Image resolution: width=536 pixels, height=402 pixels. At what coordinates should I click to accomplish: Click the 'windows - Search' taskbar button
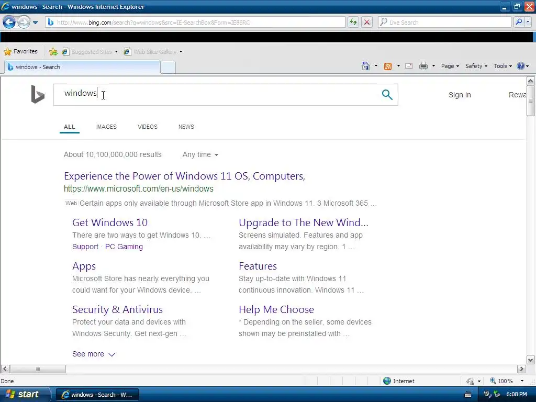click(x=97, y=395)
